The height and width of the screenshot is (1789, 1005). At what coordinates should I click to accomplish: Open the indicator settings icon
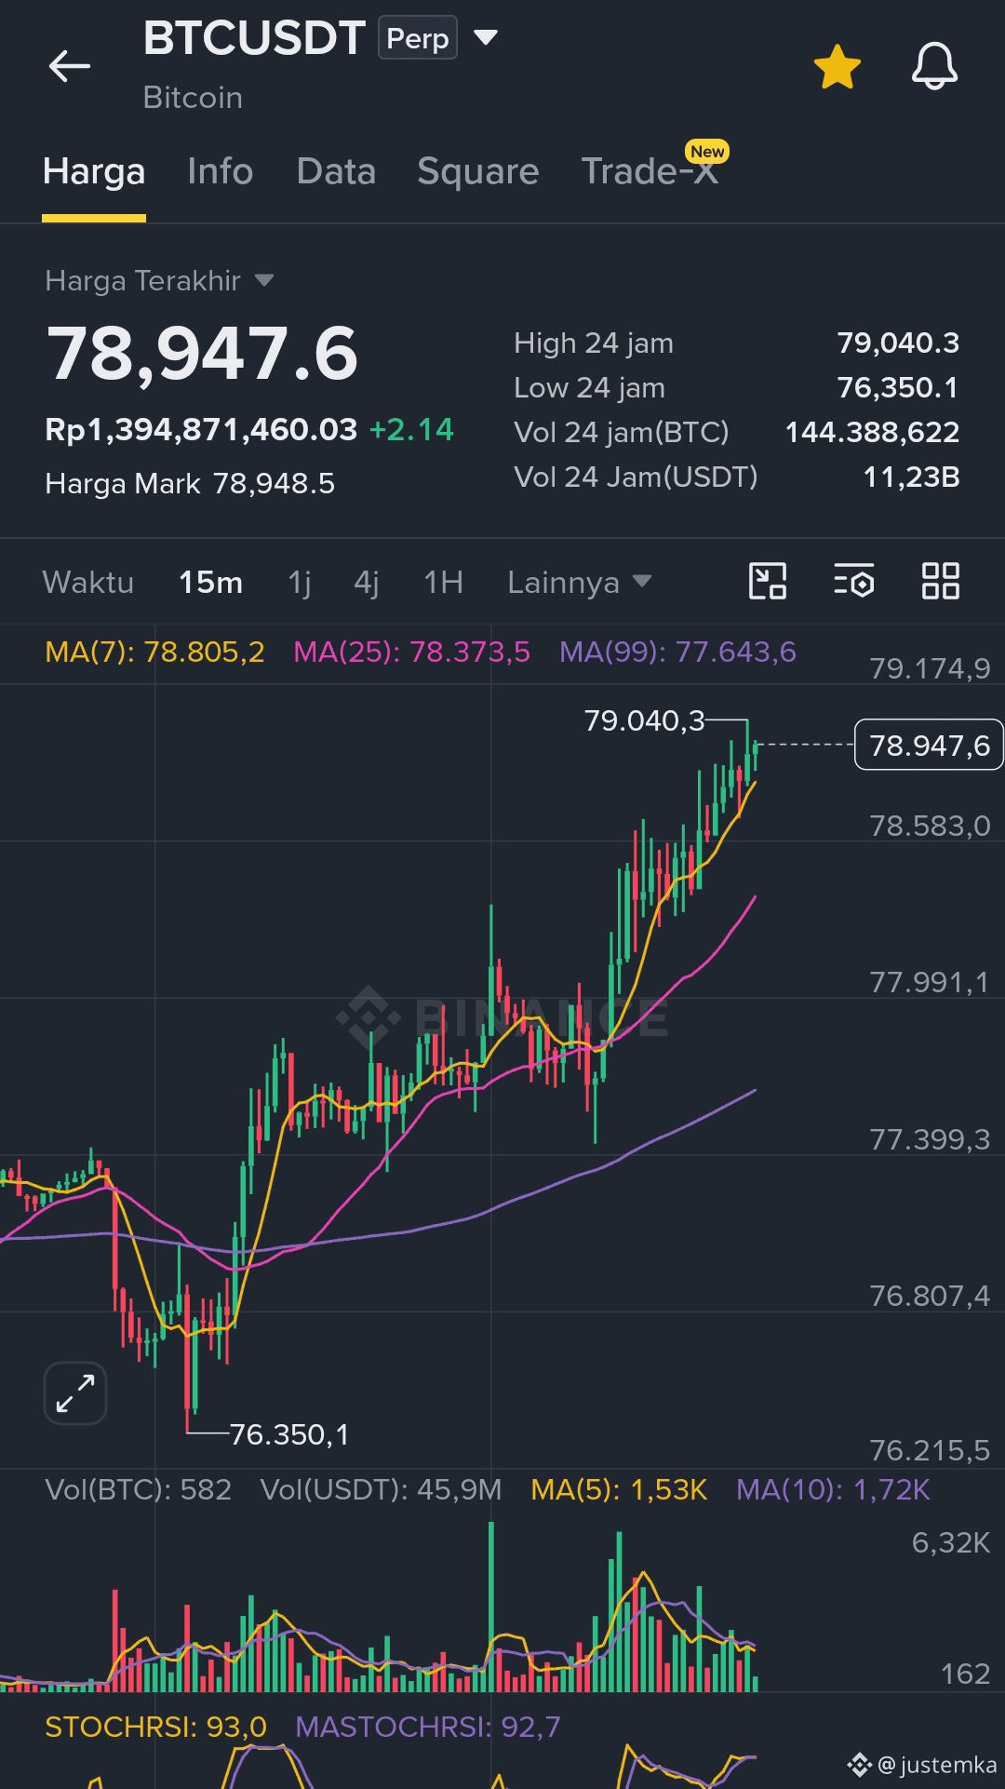[853, 582]
